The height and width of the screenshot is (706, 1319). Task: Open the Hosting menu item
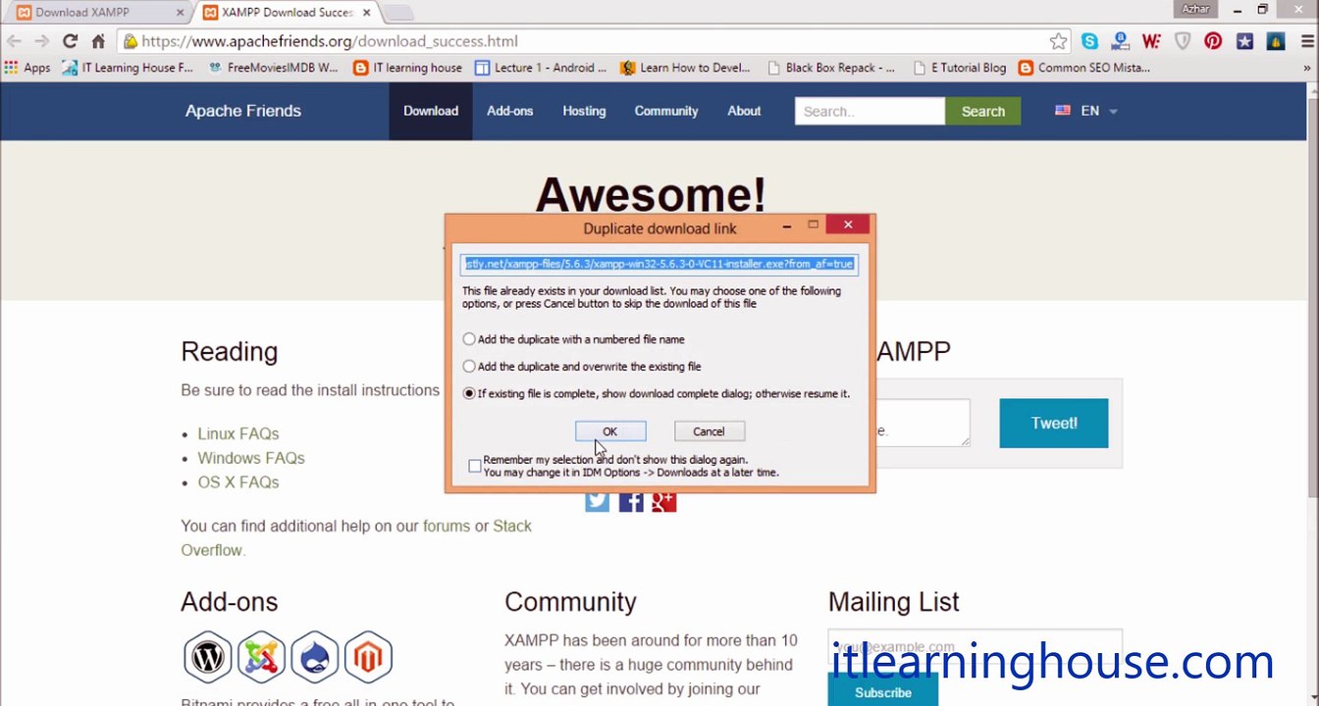(x=584, y=111)
